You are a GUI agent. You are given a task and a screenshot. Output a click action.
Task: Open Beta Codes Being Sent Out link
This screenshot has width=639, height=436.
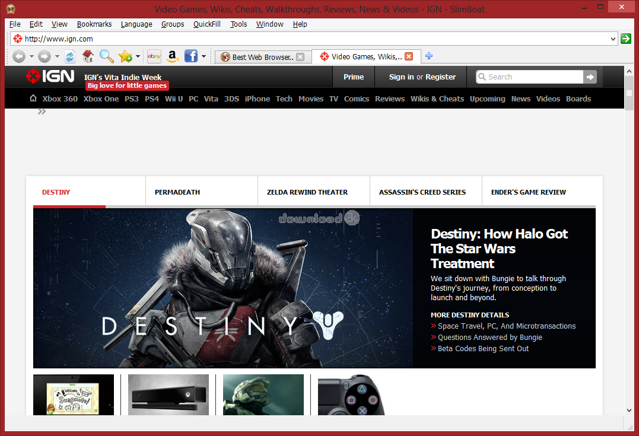coord(483,348)
